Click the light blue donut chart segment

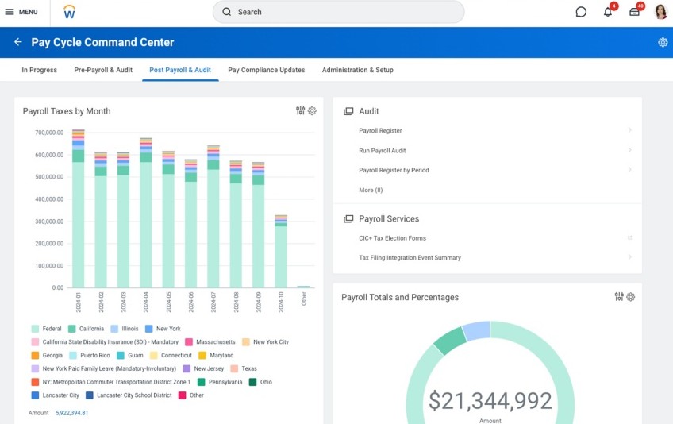[476, 331]
